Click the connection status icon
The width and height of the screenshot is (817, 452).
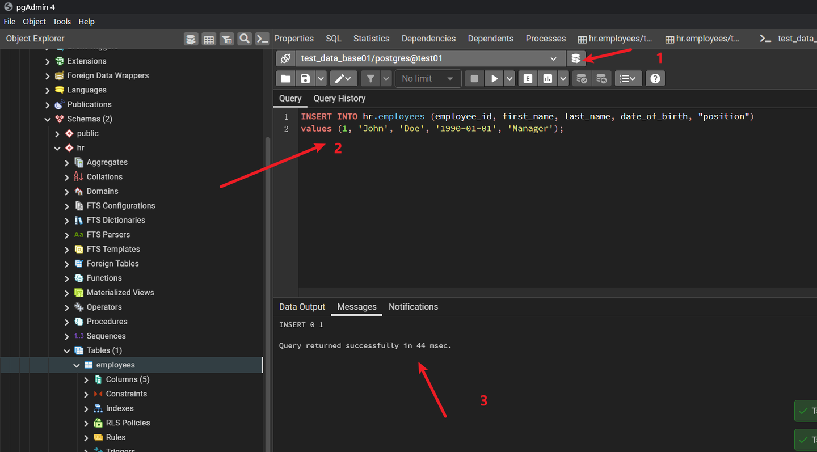(286, 58)
